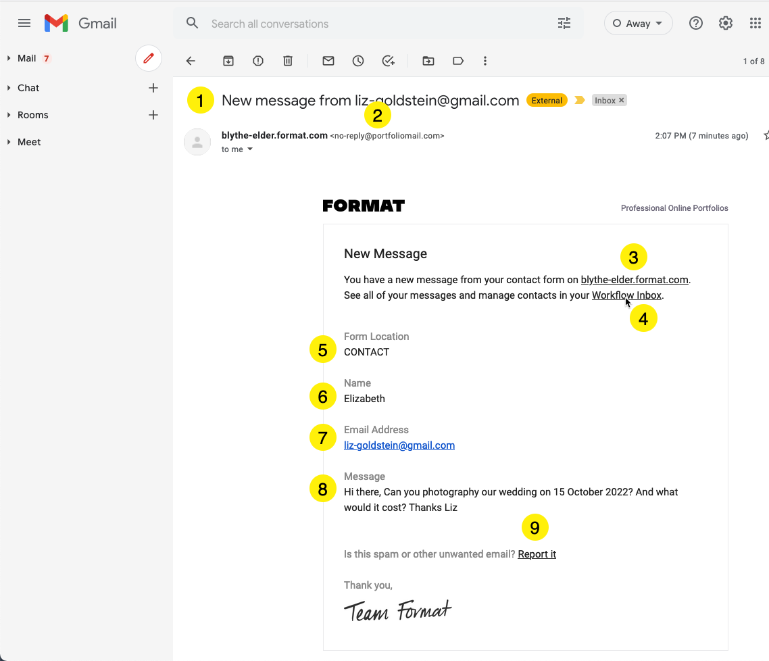Image resolution: width=769 pixels, height=661 pixels.
Task: Snooze this email with clock icon
Action: point(358,61)
